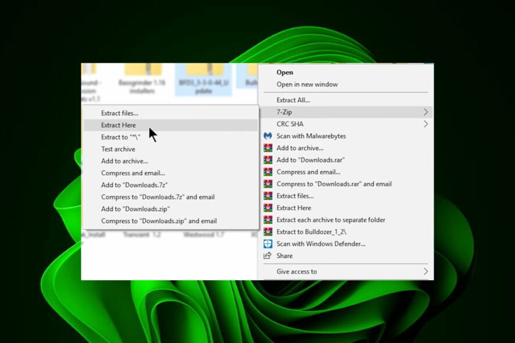Select 7-Zip Extract Here option

pyautogui.click(x=170, y=125)
